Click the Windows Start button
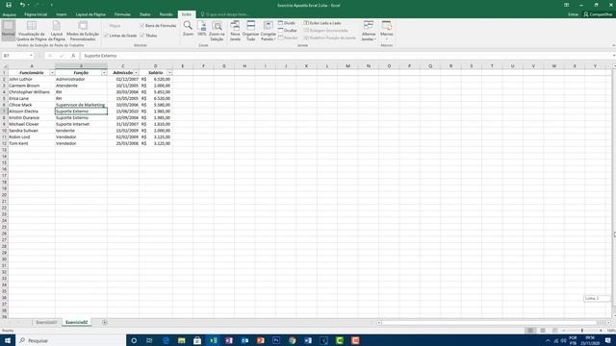 [8, 340]
